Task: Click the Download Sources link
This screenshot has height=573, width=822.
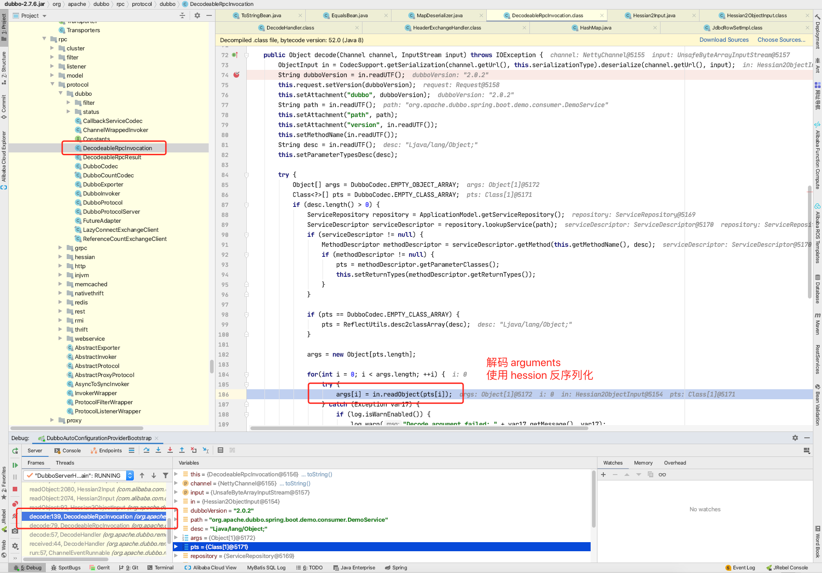Action: (x=724, y=40)
